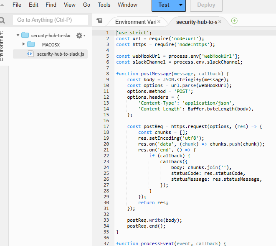Open the Window menu
The height and width of the screenshot is (246, 276).
[127, 5]
